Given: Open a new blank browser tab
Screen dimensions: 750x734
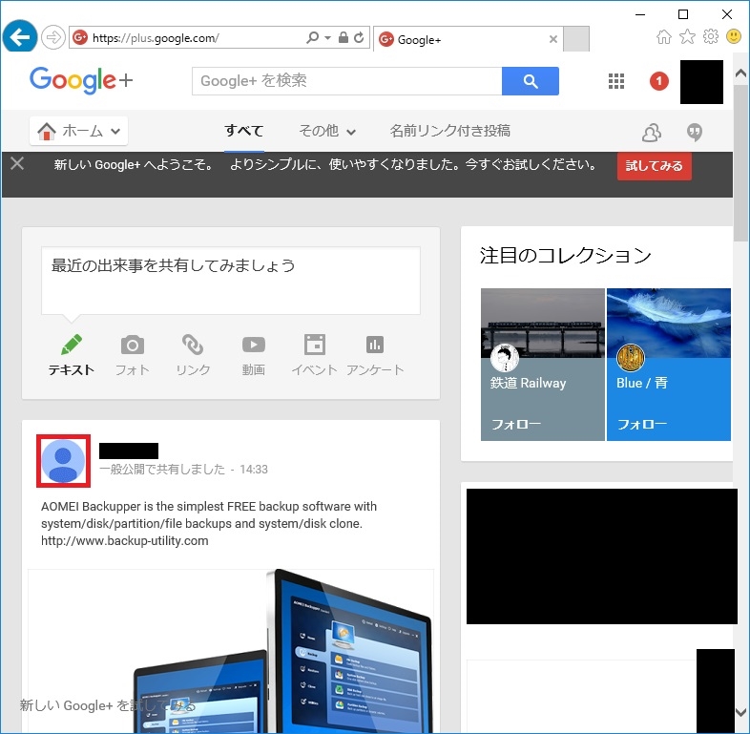Looking at the screenshot, I should point(576,39).
